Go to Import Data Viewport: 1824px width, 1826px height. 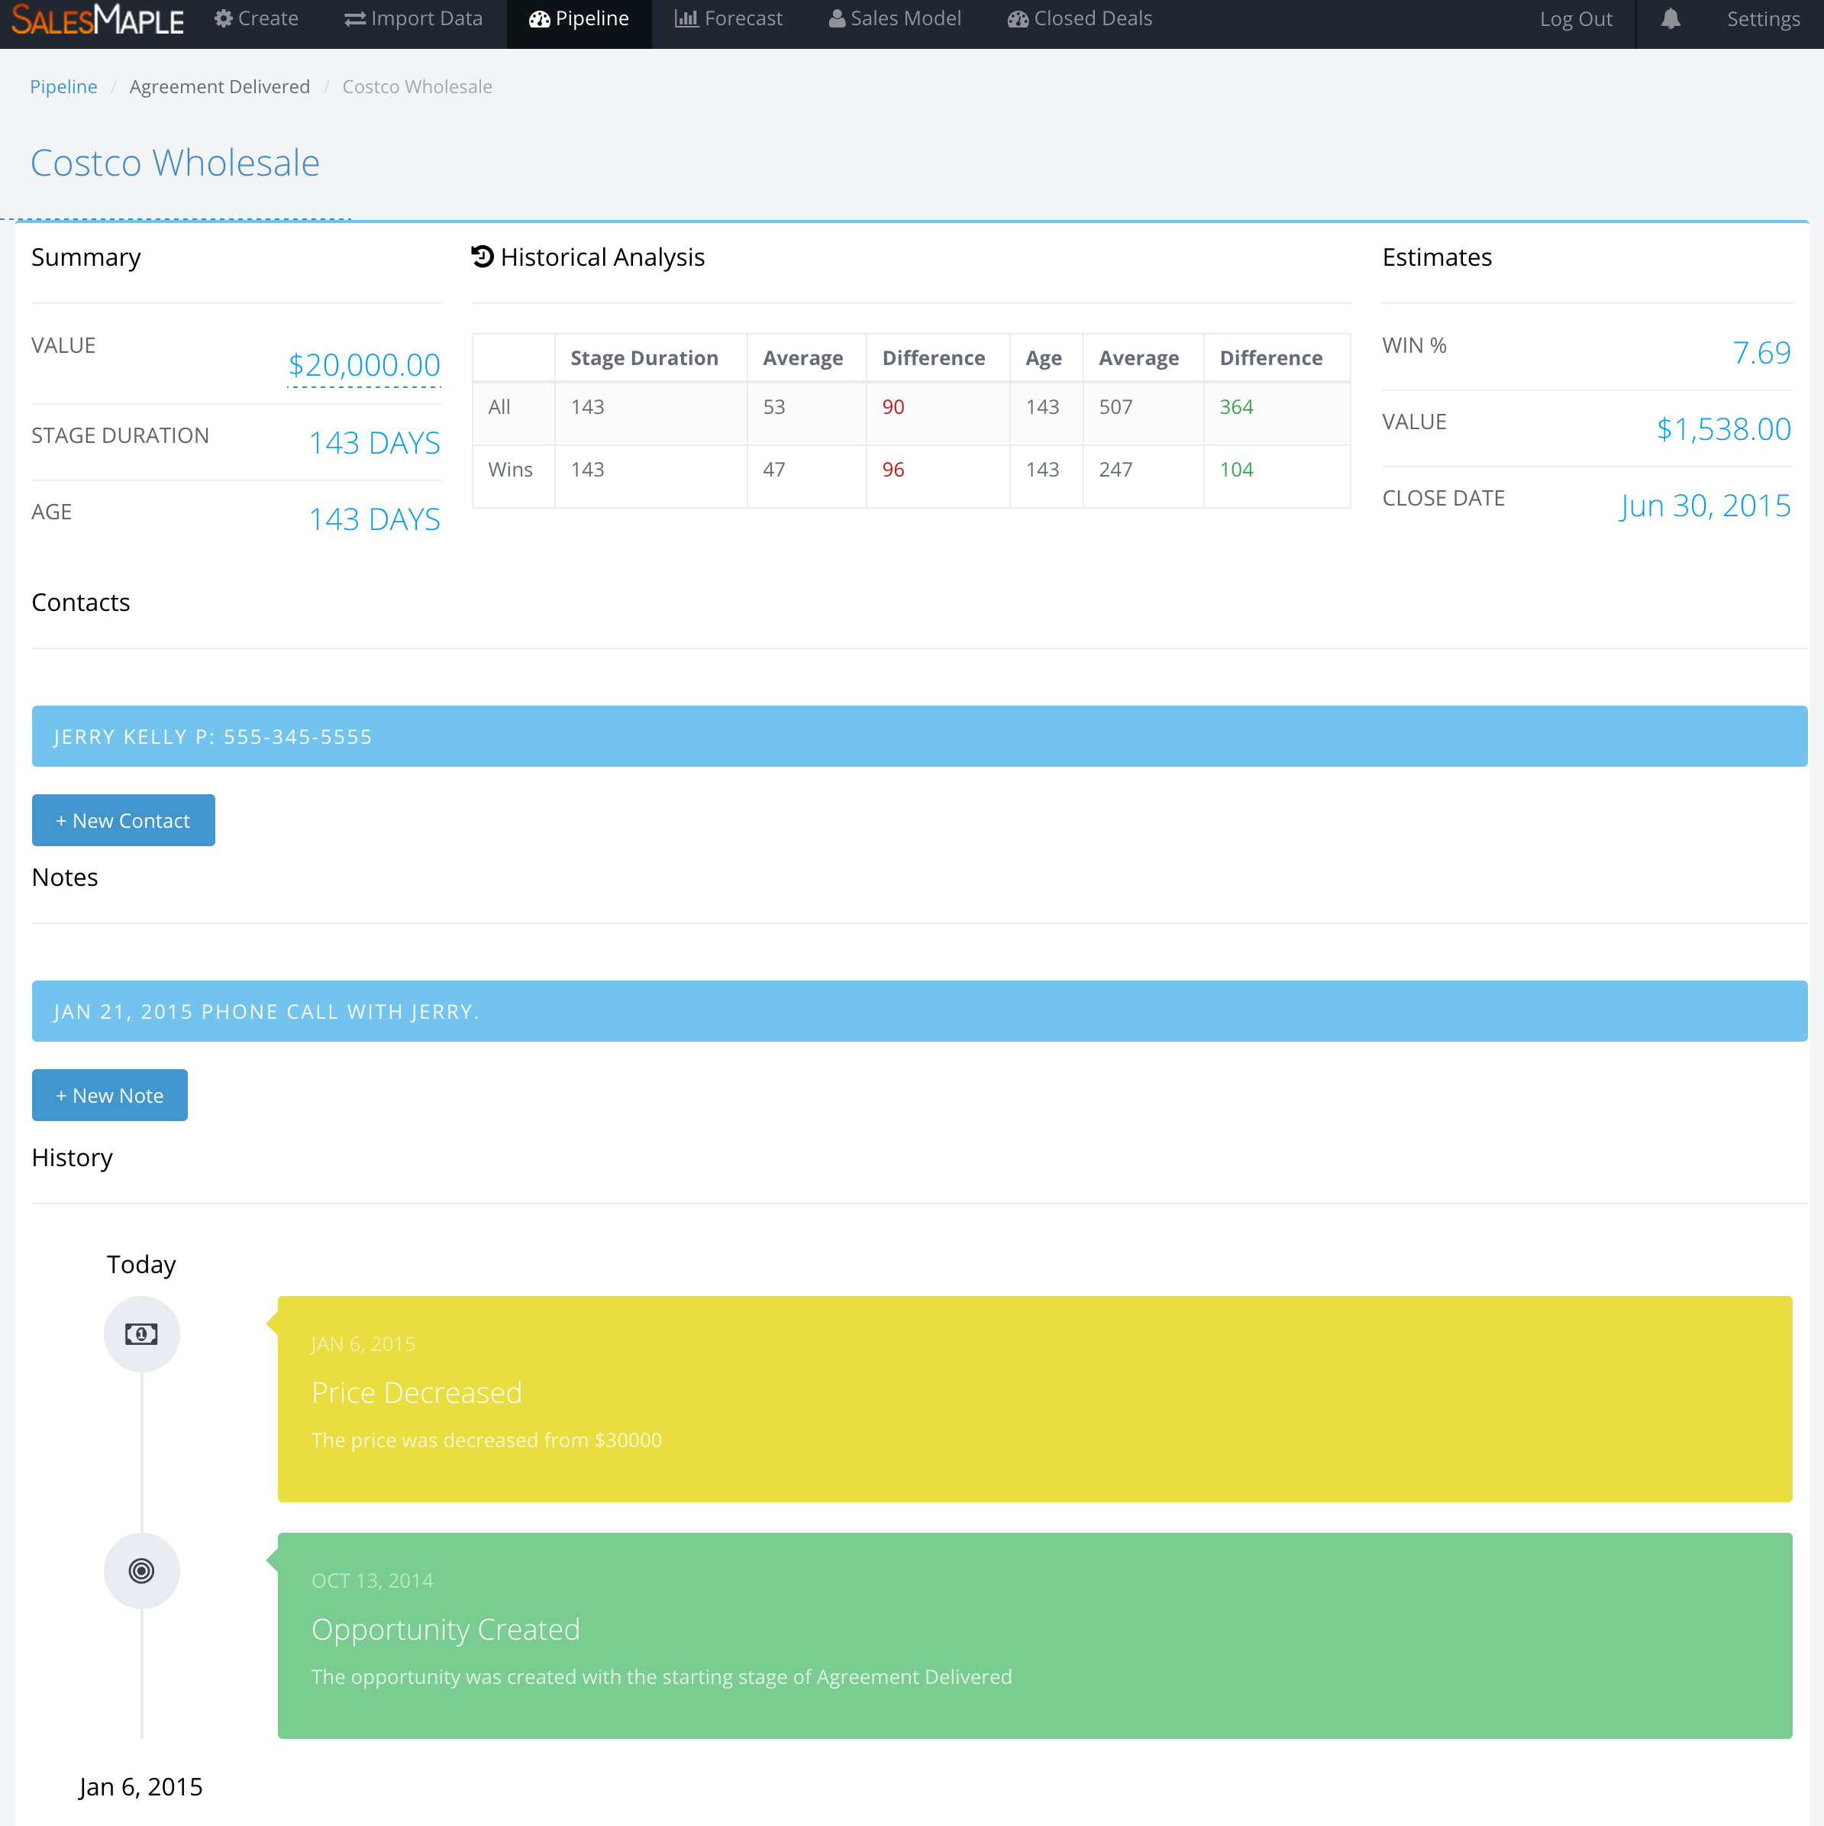tap(413, 19)
